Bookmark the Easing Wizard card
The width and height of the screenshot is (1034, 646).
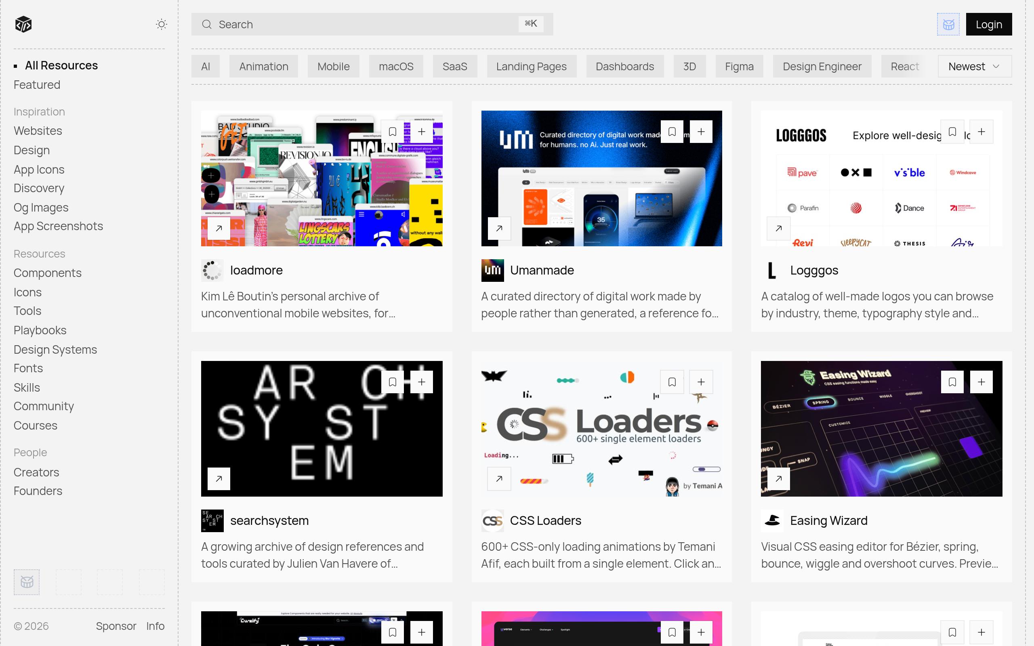[x=952, y=382]
